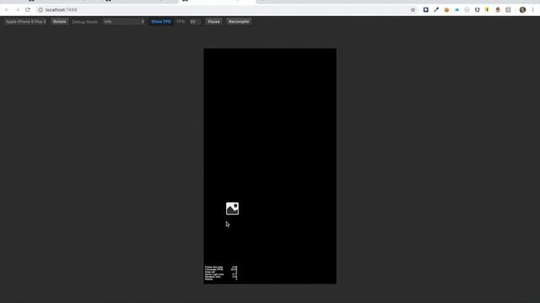Go forward in browser history

point(17,10)
